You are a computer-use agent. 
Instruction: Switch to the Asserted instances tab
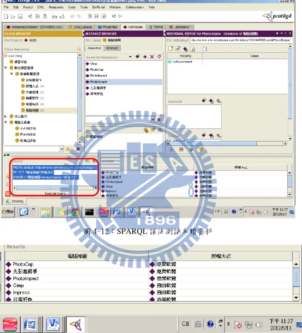point(94,48)
